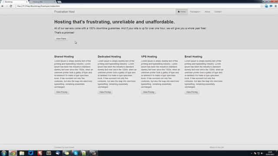Click the footer "Made in the UK" text
The width and height of the screenshot is (278, 156).
pos(216,147)
